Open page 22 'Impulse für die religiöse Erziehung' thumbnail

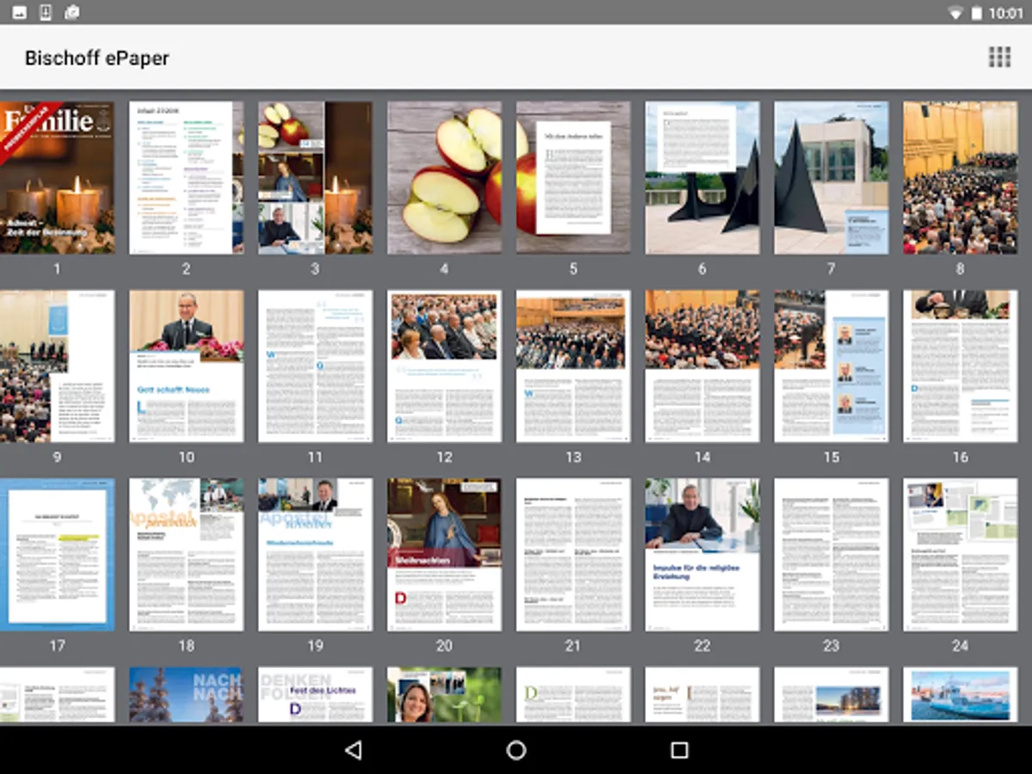point(703,555)
